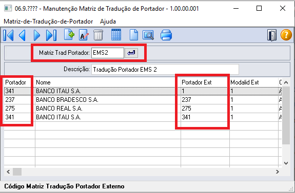Go to the previous record
Screen dimensions: 295x193
pyautogui.click(x=22, y=35)
